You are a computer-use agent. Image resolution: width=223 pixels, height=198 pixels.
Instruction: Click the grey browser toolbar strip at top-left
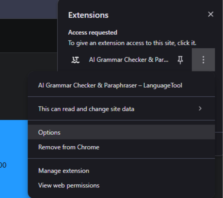[28, 9]
